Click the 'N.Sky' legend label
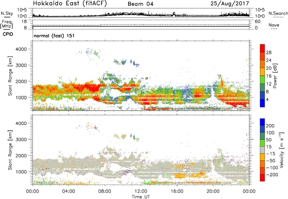 point(7,13)
